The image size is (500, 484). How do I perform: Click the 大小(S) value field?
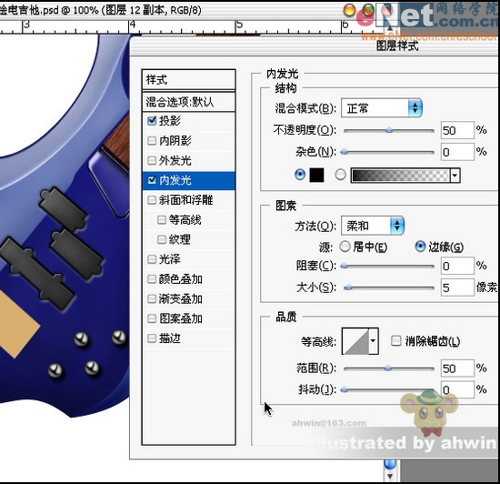[x=457, y=287]
